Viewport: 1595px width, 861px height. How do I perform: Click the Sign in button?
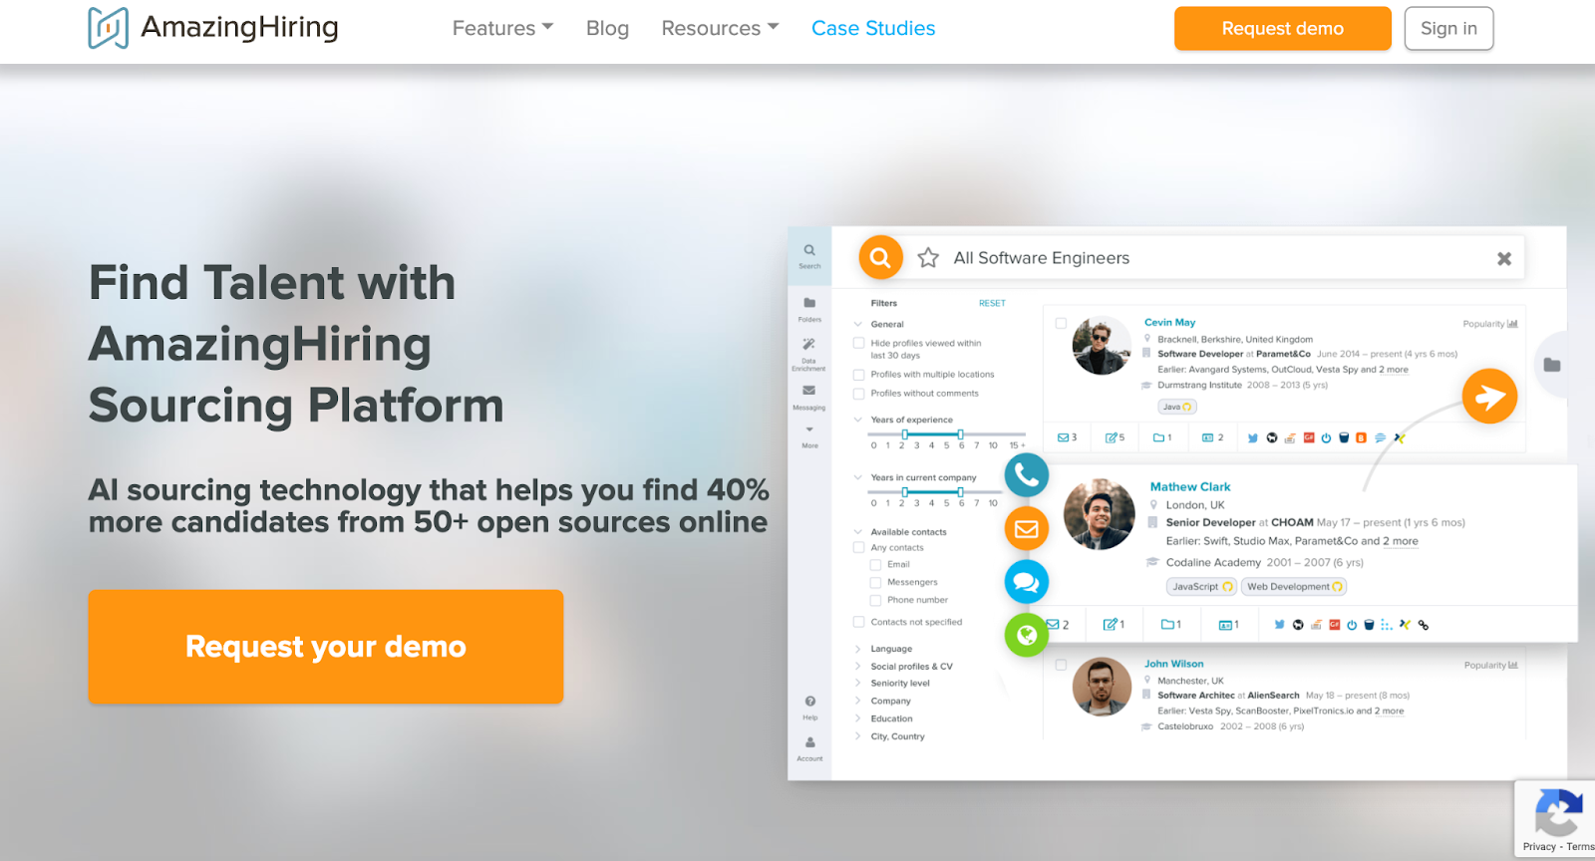pos(1449,29)
